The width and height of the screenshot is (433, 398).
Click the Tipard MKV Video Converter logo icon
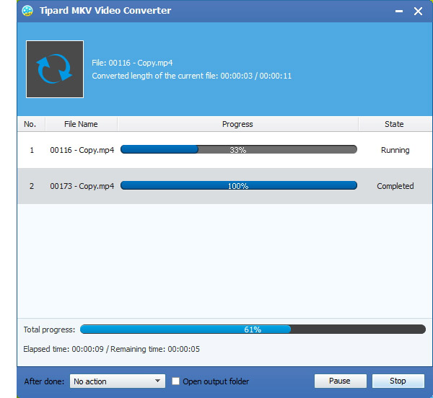click(x=27, y=11)
